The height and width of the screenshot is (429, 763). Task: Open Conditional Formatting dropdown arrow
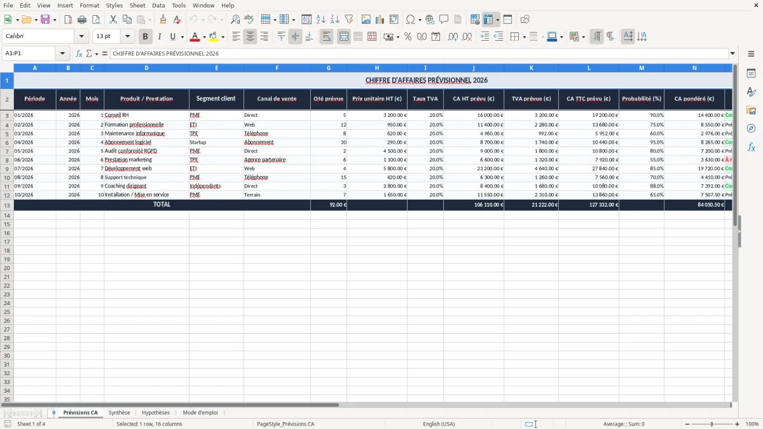click(583, 37)
